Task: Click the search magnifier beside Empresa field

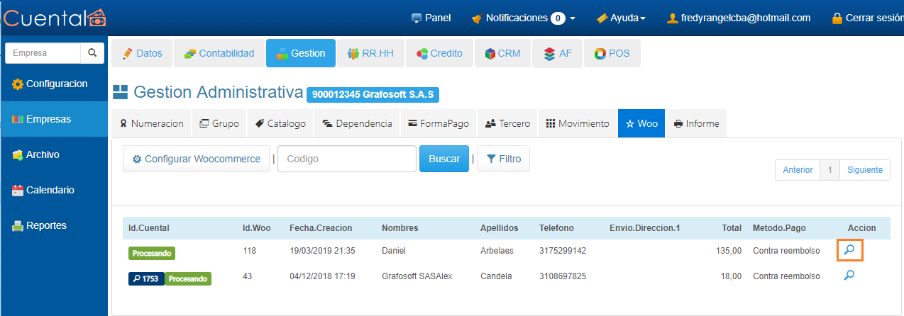Action: 92,53
